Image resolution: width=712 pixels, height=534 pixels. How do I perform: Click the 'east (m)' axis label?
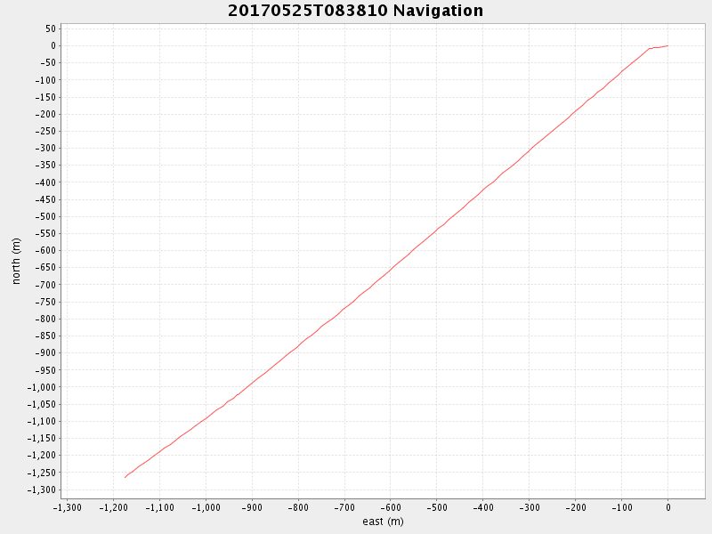(x=383, y=522)
